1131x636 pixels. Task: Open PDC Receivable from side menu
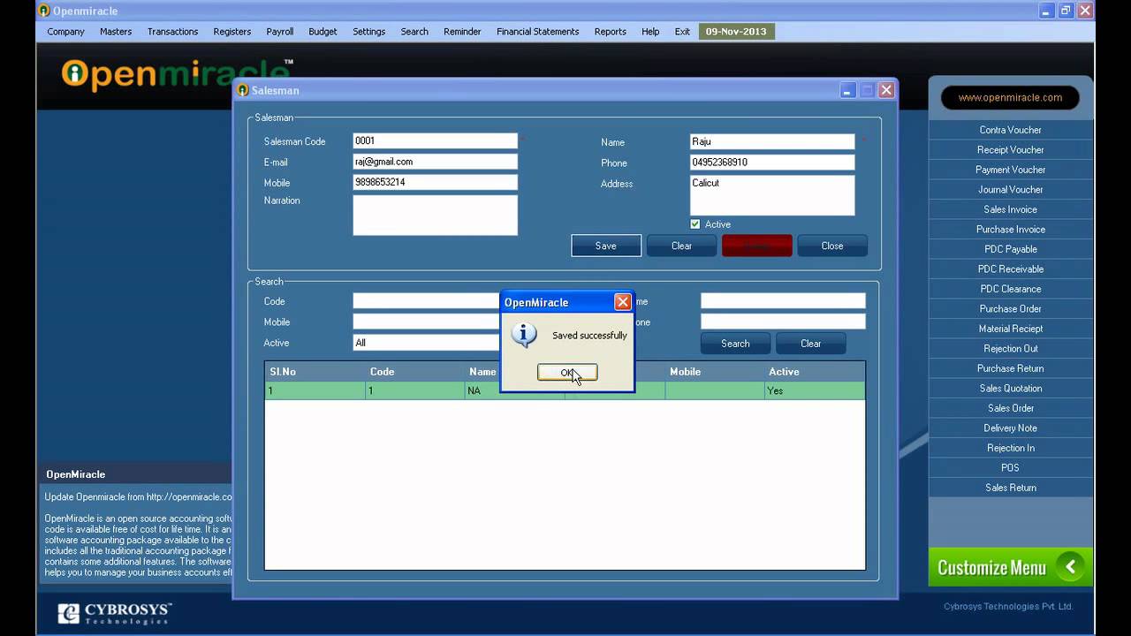[1010, 269]
